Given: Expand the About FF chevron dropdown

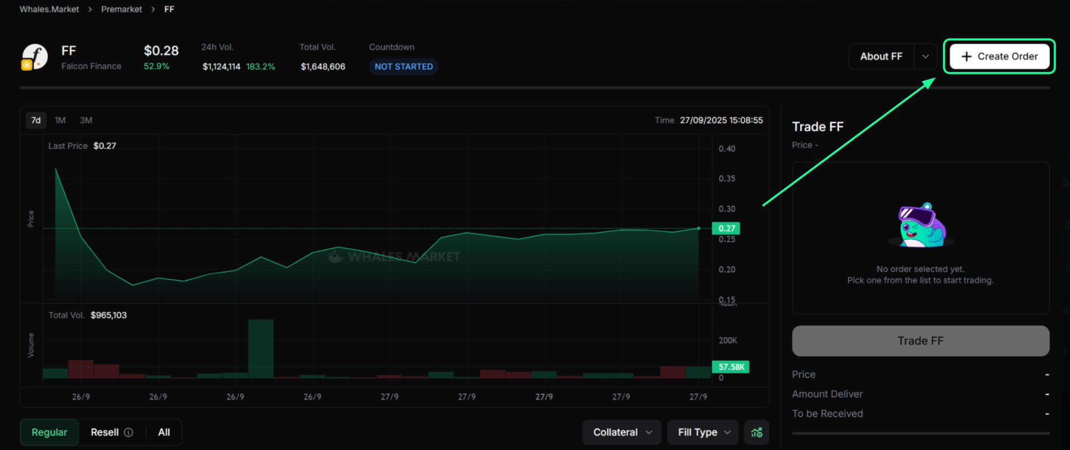Looking at the screenshot, I should pos(926,56).
